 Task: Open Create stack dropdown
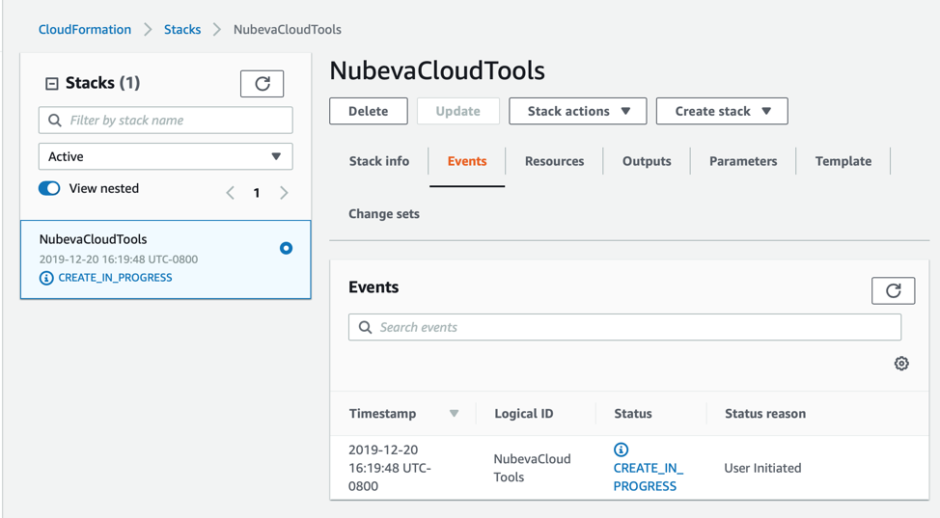(x=722, y=111)
